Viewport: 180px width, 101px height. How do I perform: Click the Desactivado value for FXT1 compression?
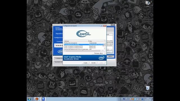pyautogui.click(x=93, y=48)
